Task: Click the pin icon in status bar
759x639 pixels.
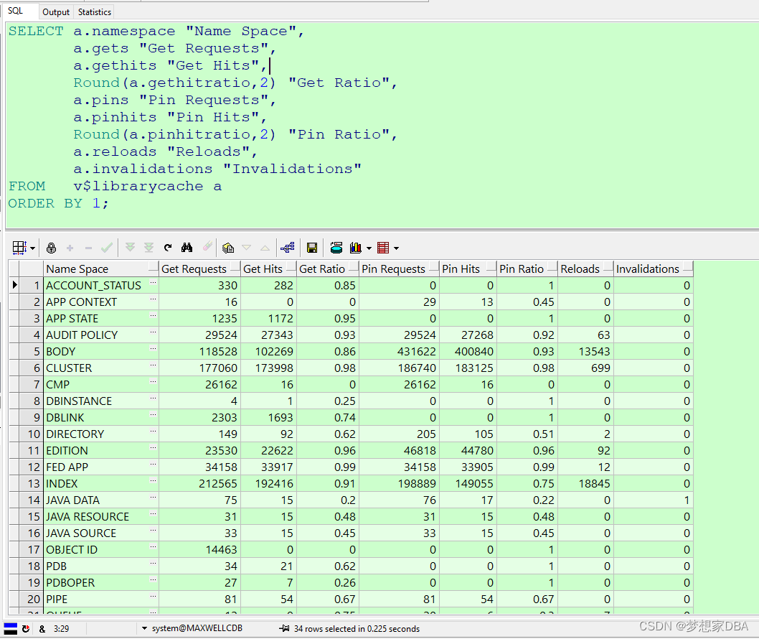Action: click(x=284, y=628)
